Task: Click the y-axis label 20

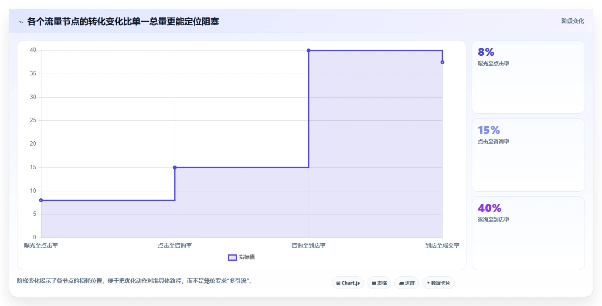Action: click(33, 144)
